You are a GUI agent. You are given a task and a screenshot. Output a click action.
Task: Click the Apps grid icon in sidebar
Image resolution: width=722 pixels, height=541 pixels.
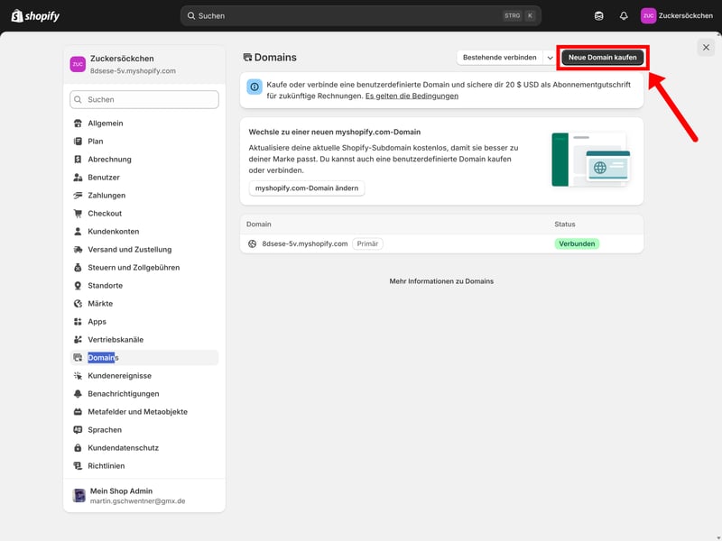click(x=79, y=322)
